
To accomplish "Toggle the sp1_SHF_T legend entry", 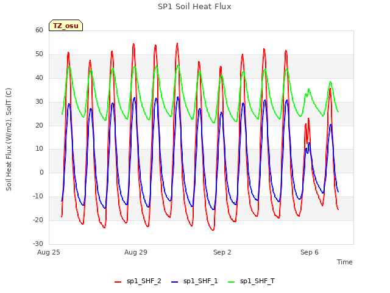I will (x=251, y=281).
